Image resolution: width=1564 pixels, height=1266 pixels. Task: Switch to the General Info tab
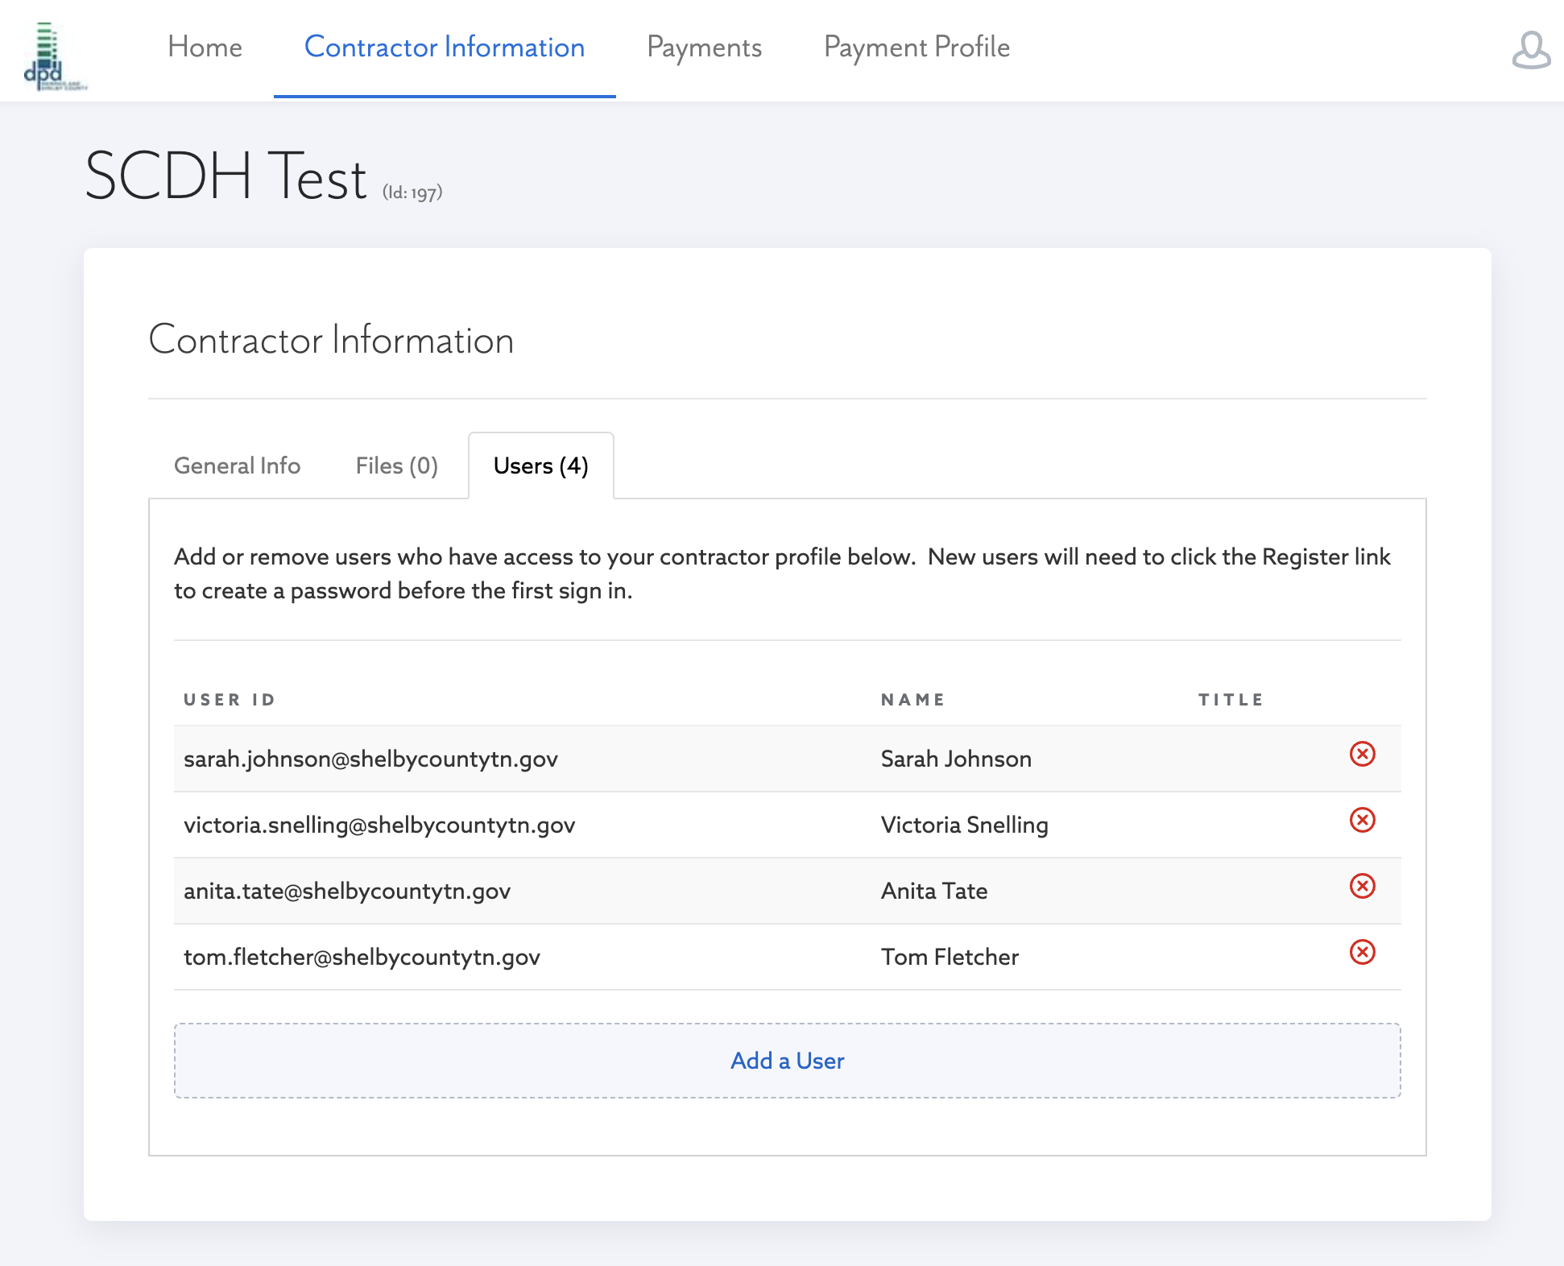click(x=237, y=466)
